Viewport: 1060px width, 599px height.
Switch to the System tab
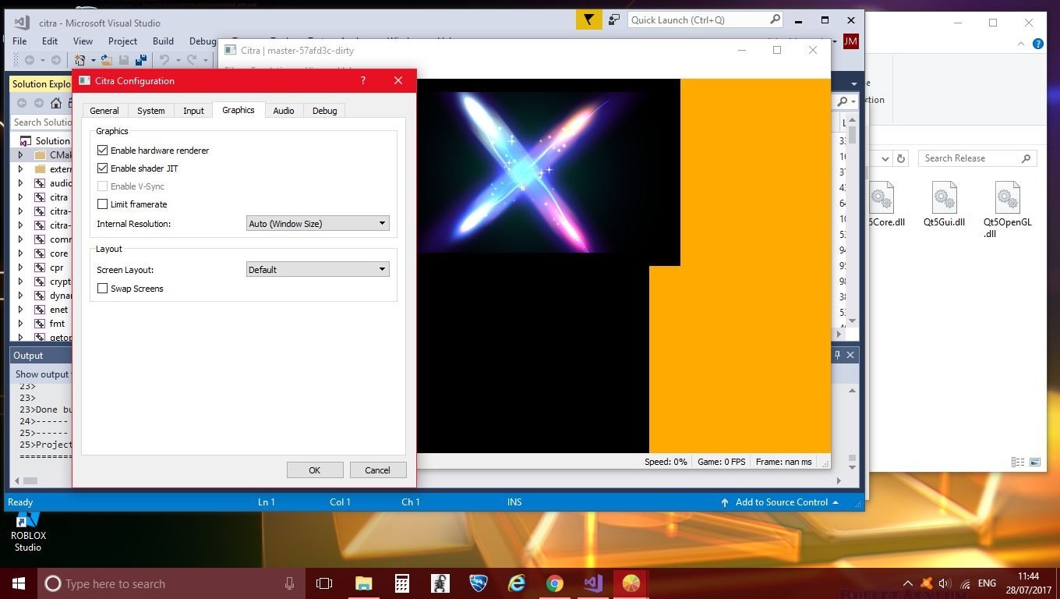coord(151,111)
